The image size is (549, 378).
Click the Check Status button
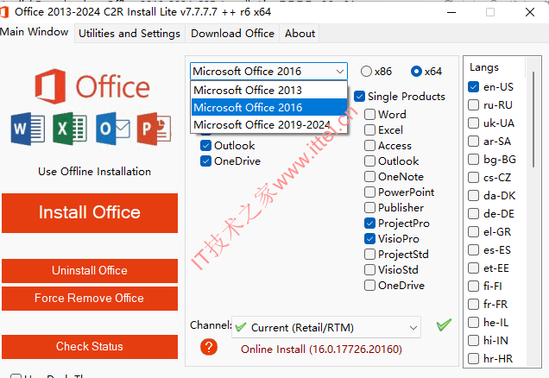90,347
